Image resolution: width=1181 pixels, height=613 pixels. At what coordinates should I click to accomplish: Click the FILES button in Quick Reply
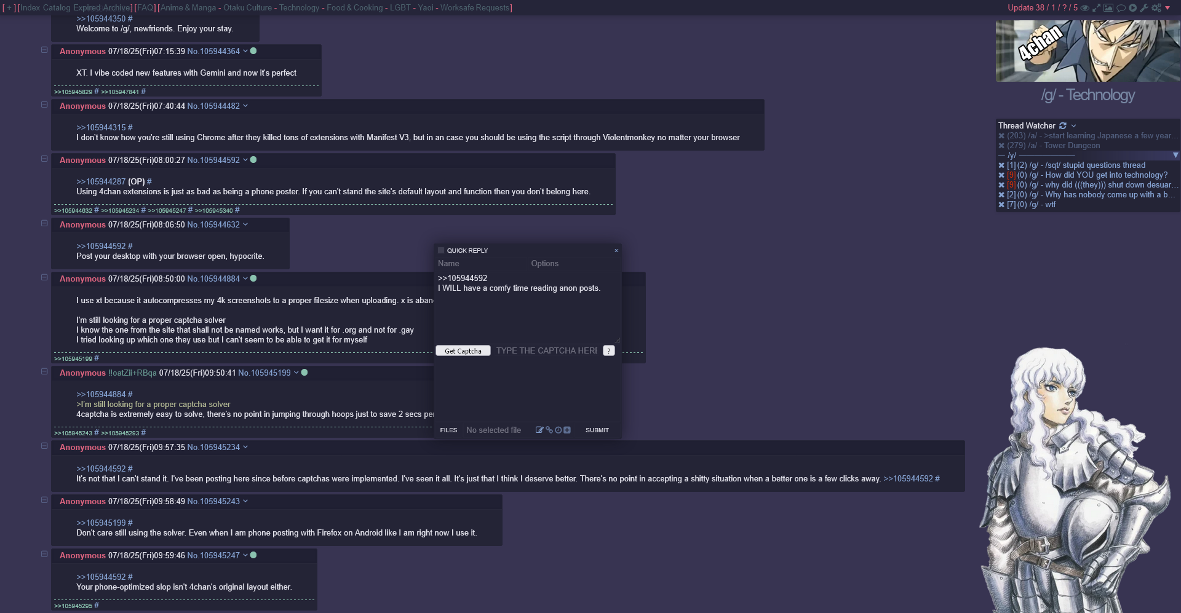[448, 430]
